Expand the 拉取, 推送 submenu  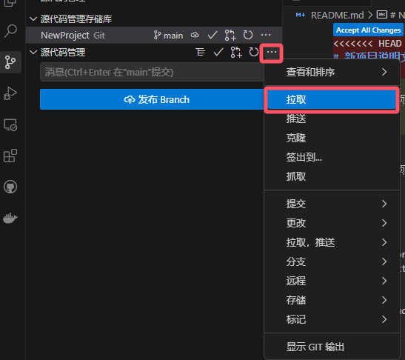(332, 242)
